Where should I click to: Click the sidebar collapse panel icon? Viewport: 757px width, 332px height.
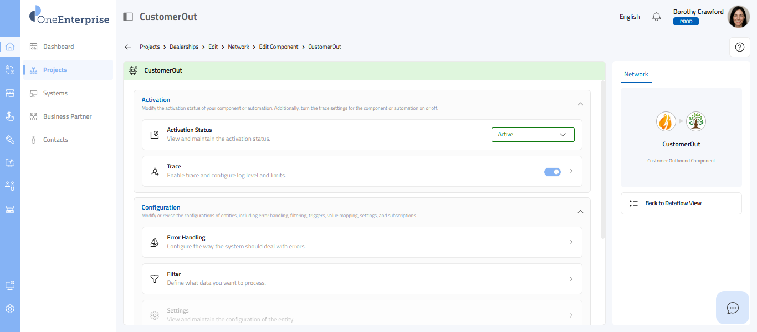128,17
